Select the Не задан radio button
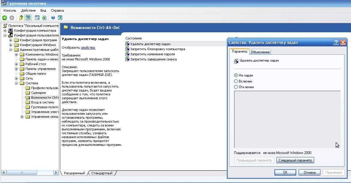351x183 pixels. pyautogui.click(x=236, y=75)
